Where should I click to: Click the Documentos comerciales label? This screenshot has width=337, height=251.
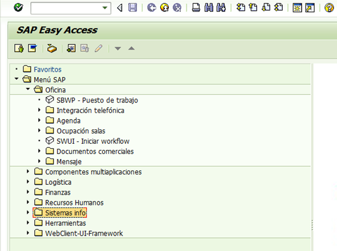point(95,151)
